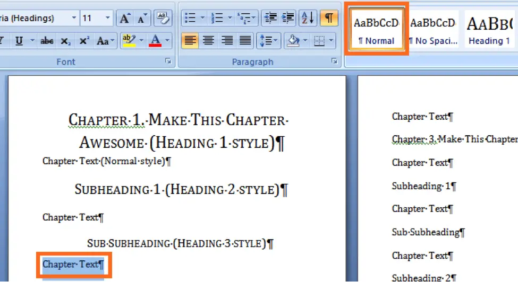Viewport: 518px width, 282px height.
Task: Open numbering library dropdown arrow
Action: 230,18
